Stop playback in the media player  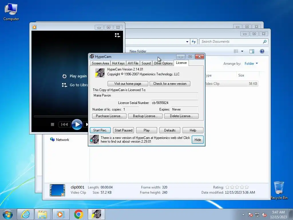coord(53,124)
